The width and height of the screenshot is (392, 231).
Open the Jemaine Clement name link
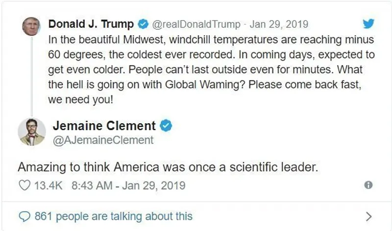point(104,126)
